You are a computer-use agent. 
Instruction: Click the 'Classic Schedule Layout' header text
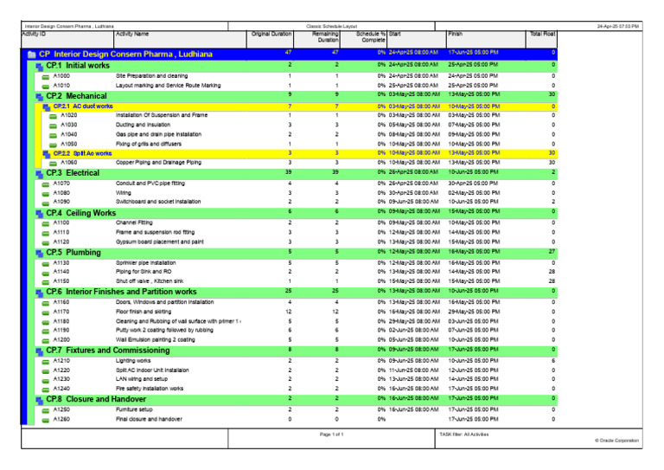click(332, 26)
